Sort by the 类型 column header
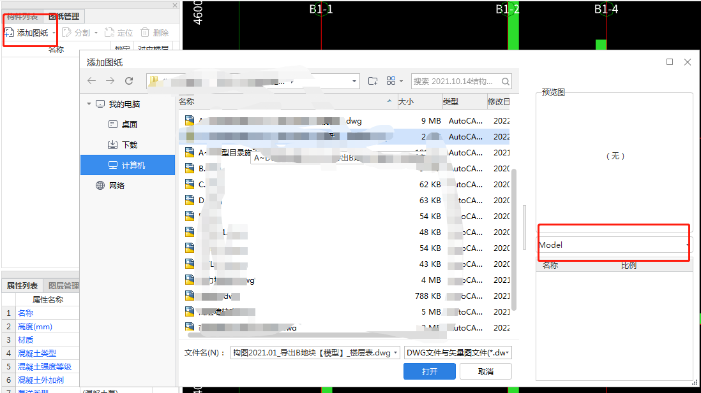The width and height of the screenshot is (701, 393). click(x=464, y=102)
